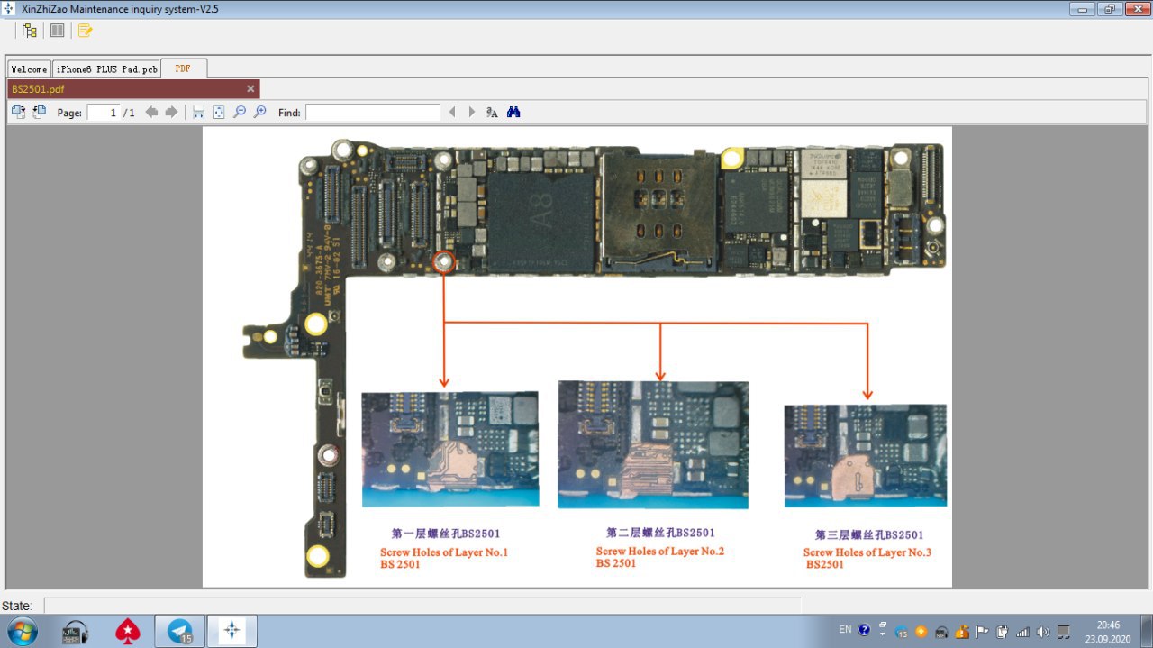Open the iPhone6 PLUS Pad.pcb tab

[x=106, y=69]
